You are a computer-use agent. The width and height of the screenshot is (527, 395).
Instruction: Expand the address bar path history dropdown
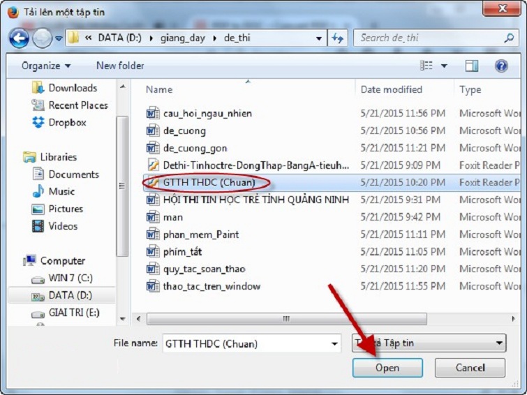pos(319,38)
